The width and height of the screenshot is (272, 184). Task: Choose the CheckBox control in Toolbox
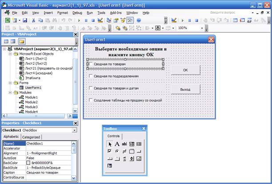tap(110, 151)
